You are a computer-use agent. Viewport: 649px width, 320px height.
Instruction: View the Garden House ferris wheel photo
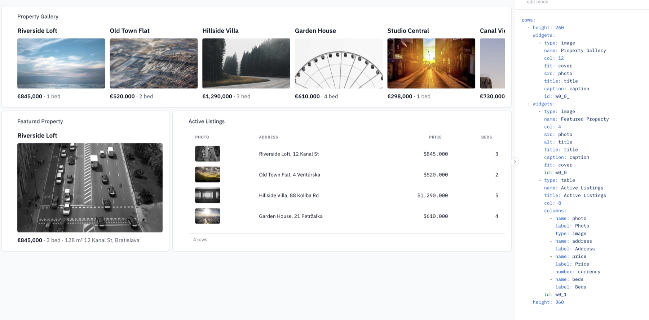(339, 63)
